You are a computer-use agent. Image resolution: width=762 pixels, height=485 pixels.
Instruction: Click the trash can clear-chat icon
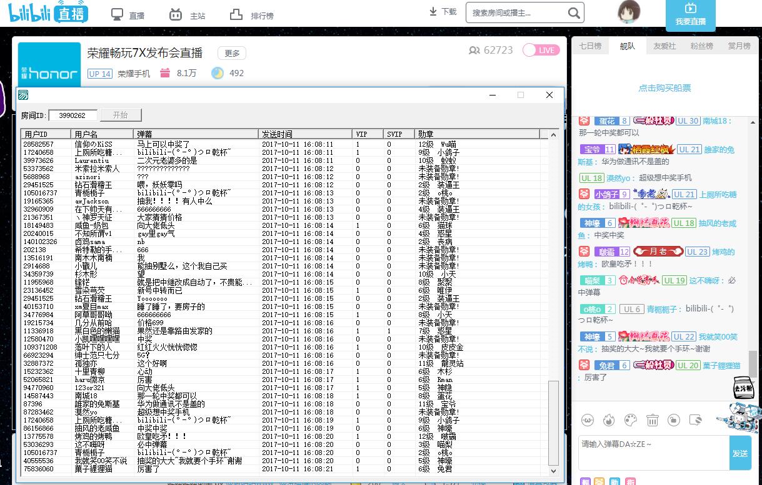pyautogui.click(x=652, y=420)
